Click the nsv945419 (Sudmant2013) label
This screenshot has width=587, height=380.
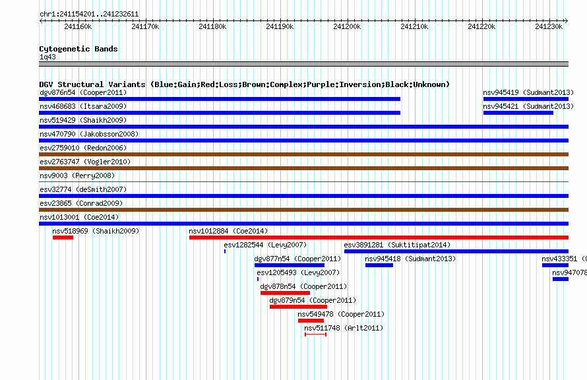pyautogui.click(x=528, y=92)
